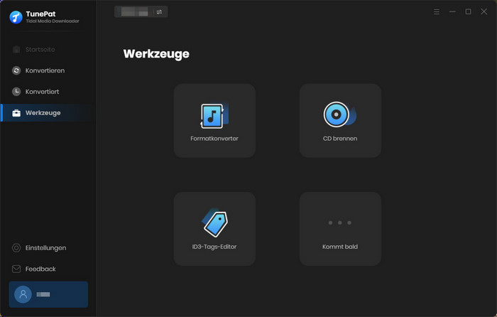The image size is (497, 317).
Task: Click the user avatar icon
Action: pos(23,294)
